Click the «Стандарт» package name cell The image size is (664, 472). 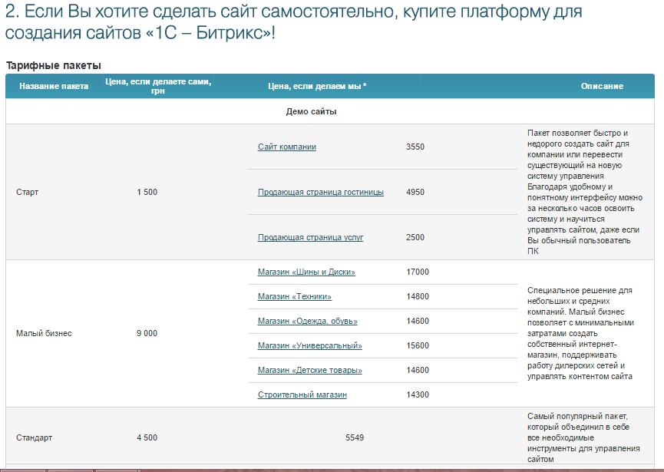pyautogui.click(x=35, y=437)
